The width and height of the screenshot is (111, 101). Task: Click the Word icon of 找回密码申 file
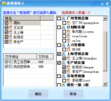click(11, 67)
